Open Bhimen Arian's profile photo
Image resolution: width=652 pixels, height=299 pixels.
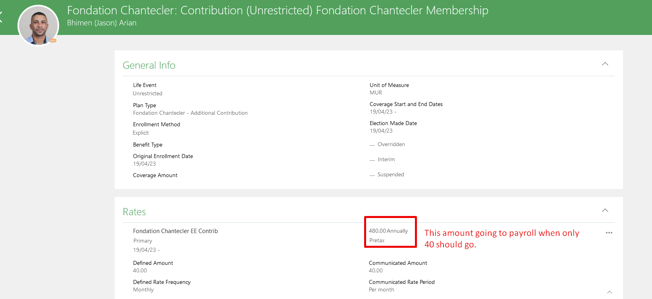click(39, 25)
